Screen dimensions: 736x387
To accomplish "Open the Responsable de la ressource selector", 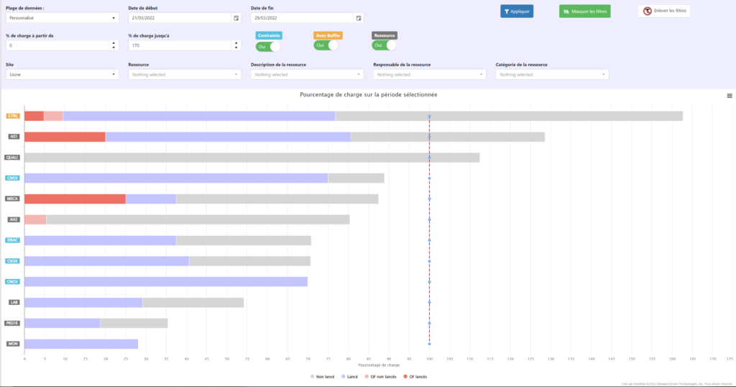I will tap(429, 74).
